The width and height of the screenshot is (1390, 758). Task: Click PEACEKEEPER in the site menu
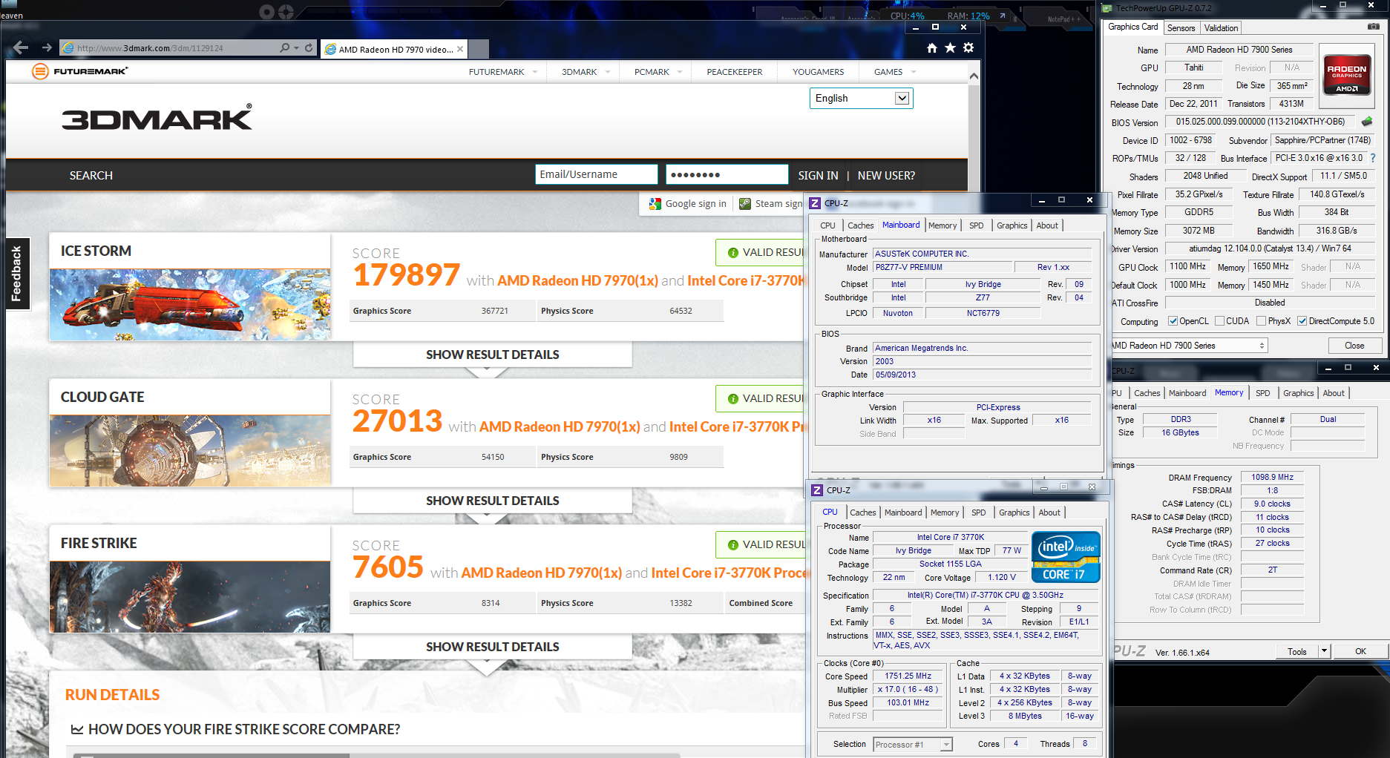click(x=734, y=72)
